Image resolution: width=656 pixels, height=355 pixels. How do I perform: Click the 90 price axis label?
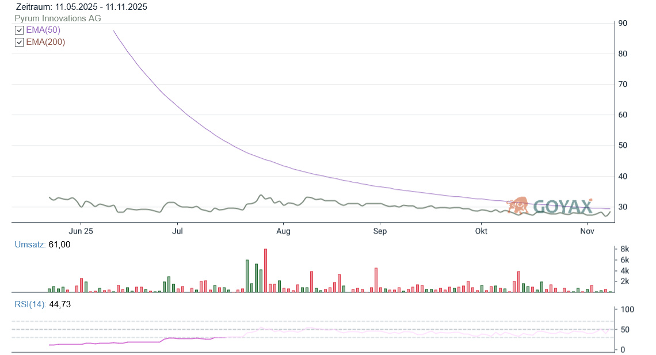(623, 24)
